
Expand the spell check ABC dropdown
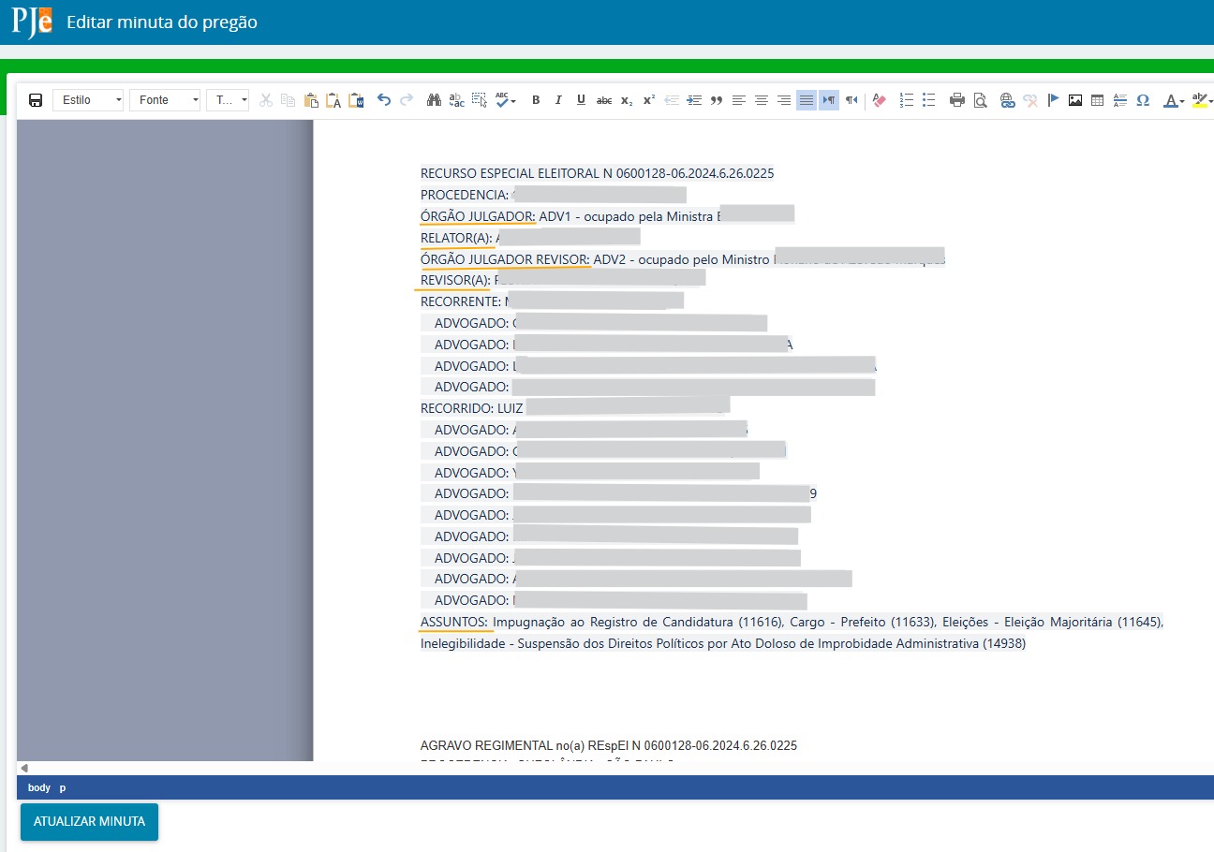click(x=513, y=100)
